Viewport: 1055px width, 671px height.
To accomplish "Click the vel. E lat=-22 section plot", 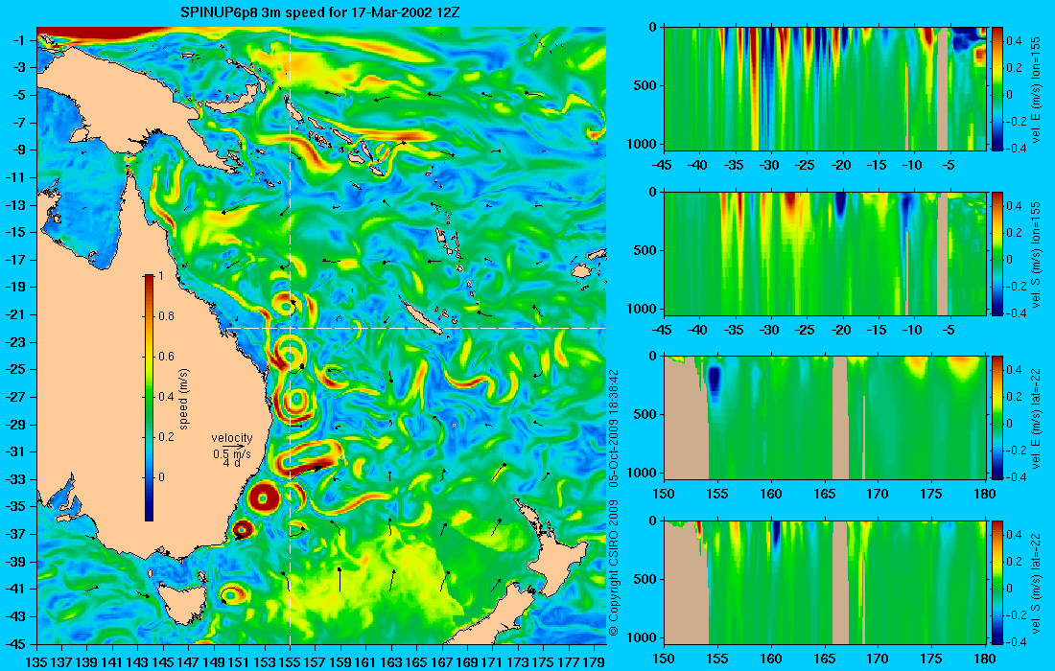I will click(x=825, y=418).
